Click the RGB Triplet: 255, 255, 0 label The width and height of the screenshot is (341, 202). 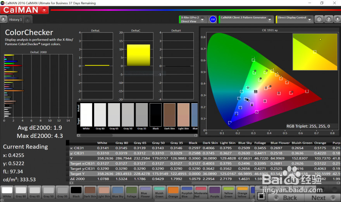(x=308, y=126)
